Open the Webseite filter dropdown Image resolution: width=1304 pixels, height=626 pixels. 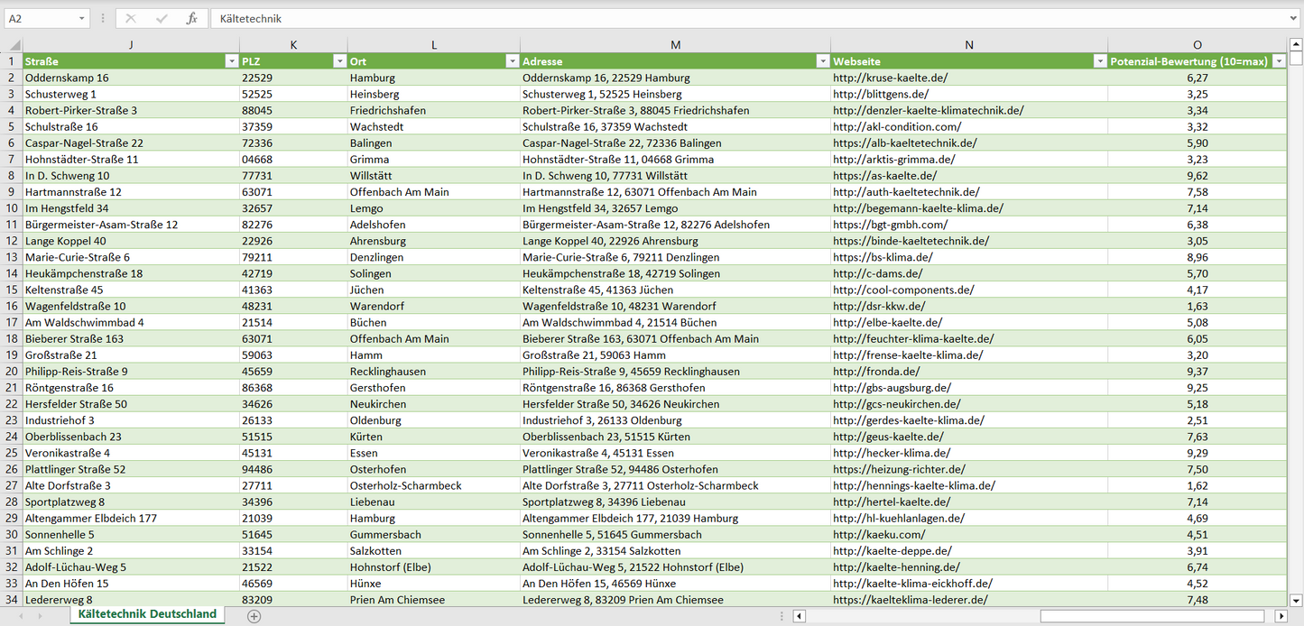1099,61
